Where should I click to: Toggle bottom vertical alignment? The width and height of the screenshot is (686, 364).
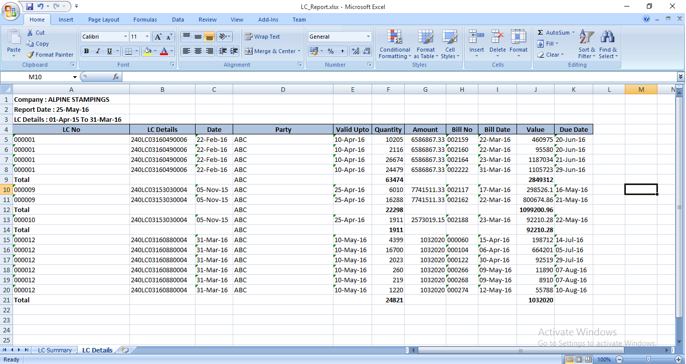point(210,37)
